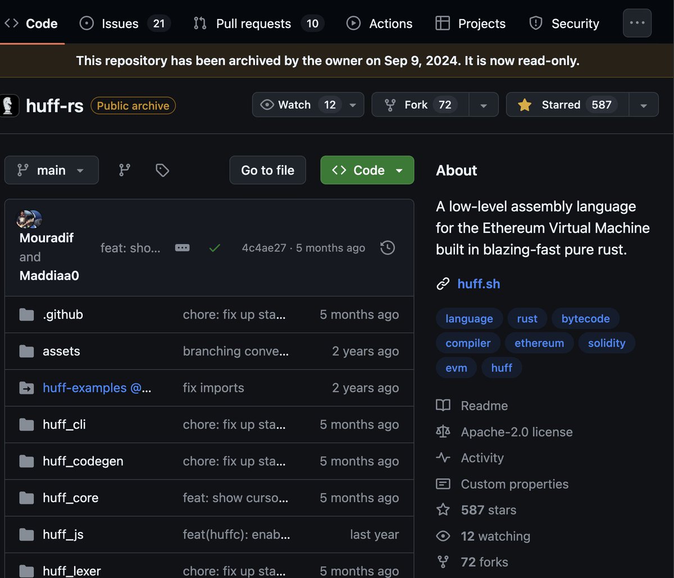Open the Issues tab
Screen dimensions: 674x578
(125, 24)
